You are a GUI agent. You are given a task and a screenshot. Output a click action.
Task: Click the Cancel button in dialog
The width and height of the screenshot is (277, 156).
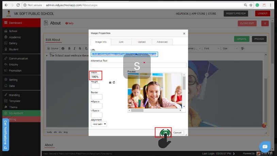[x=177, y=133]
